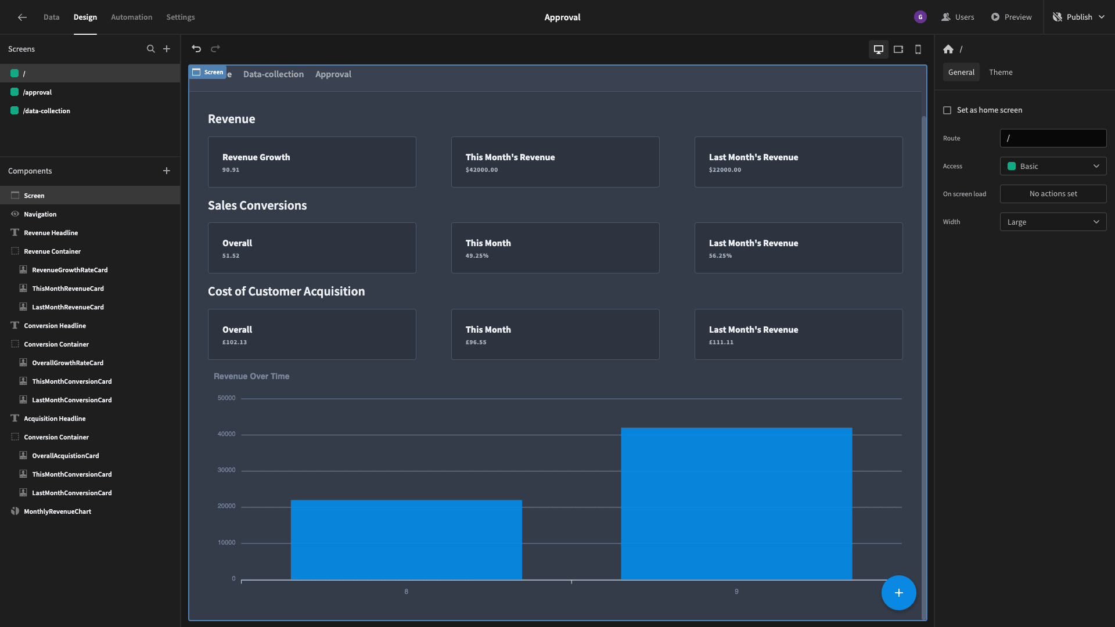Screen dimensions: 1115x627
Task: Search screens with magnifier icon
Action: click(151, 49)
